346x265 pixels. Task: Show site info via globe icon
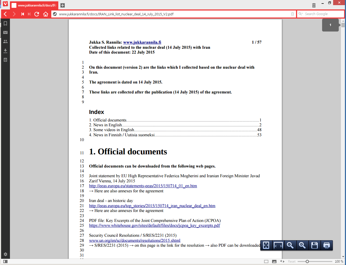click(x=55, y=14)
